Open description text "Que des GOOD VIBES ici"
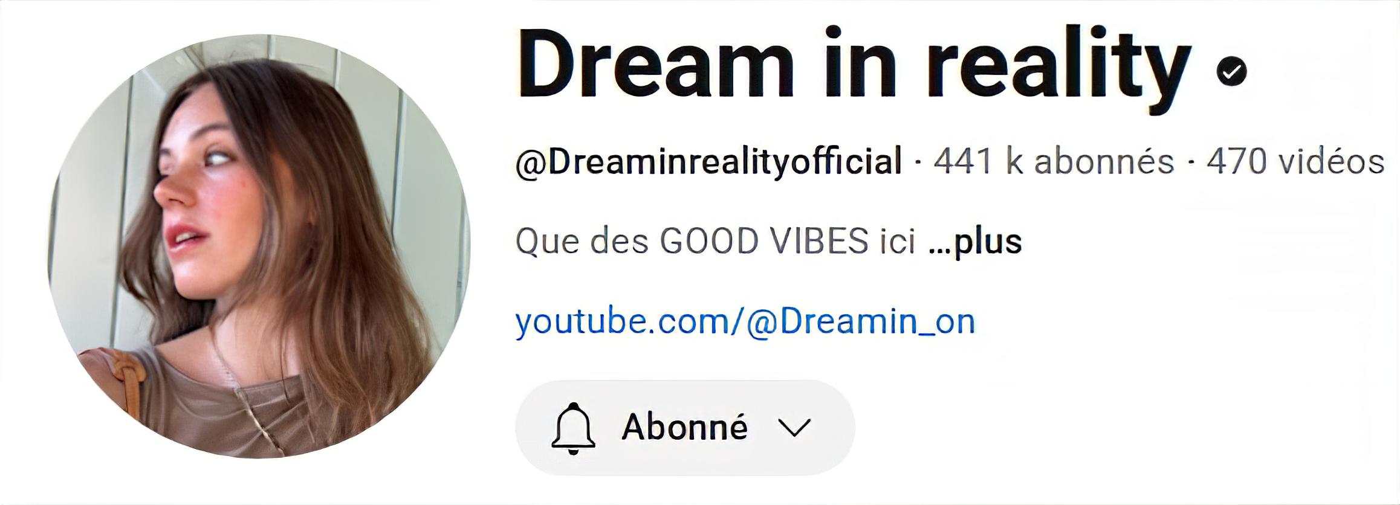This screenshot has width=1400, height=505. [x=715, y=242]
